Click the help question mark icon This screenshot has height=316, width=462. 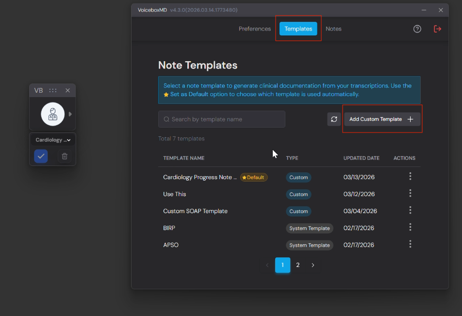point(417,29)
